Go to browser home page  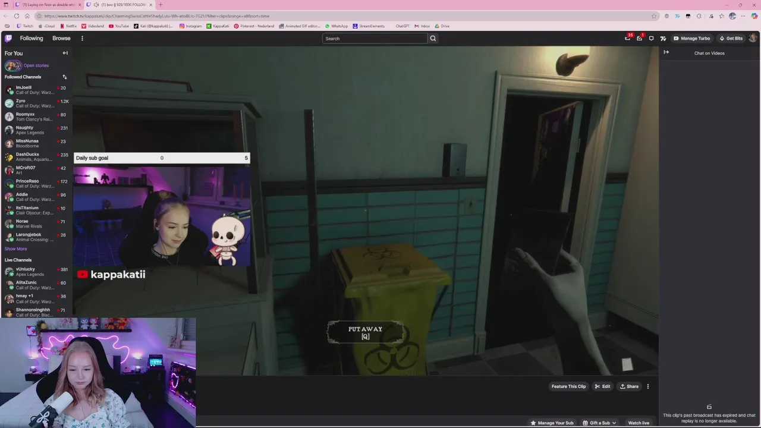pyautogui.click(x=27, y=16)
